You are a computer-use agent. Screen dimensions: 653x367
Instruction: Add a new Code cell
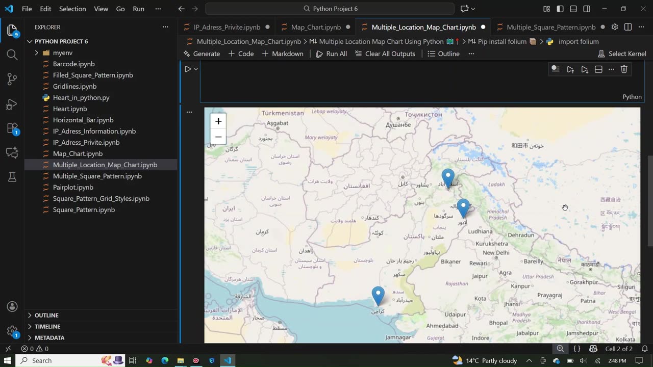[x=241, y=54]
